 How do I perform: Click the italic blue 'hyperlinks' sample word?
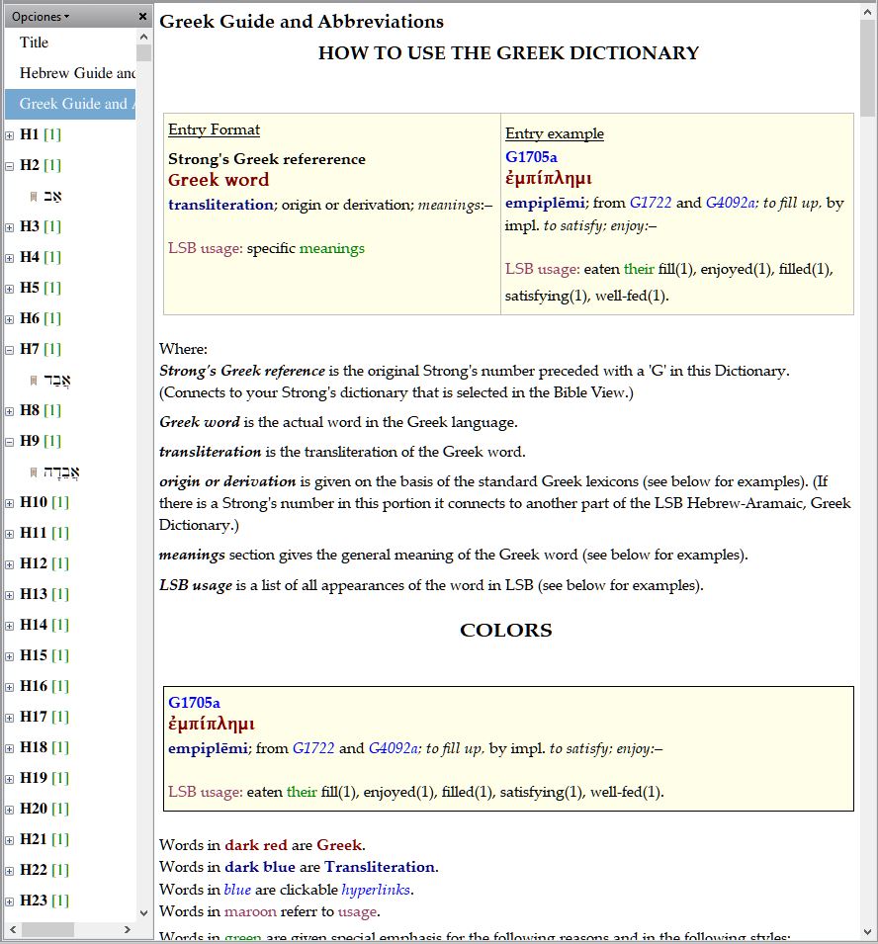[x=375, y=890]
